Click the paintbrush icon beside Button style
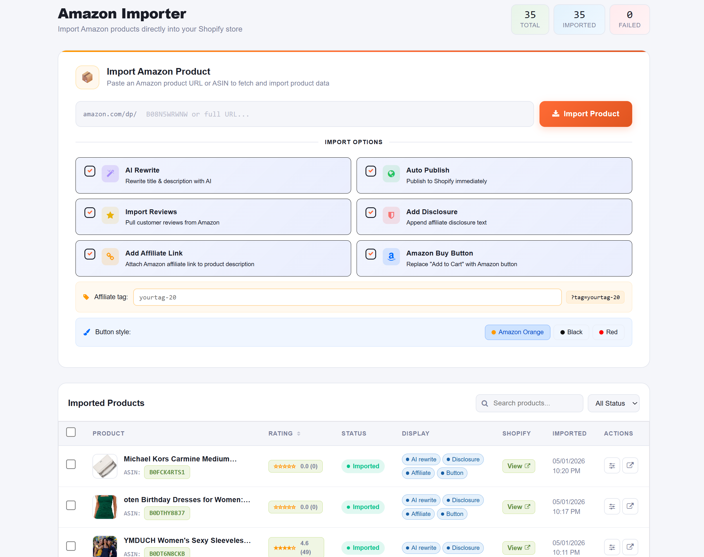 (87, 332)
